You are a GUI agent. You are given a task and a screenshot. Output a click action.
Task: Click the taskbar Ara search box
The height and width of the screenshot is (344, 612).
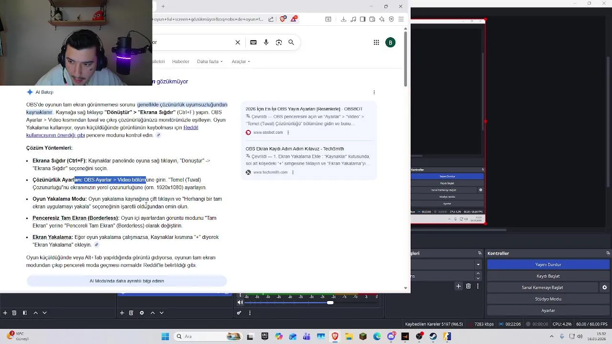point(207,336)
